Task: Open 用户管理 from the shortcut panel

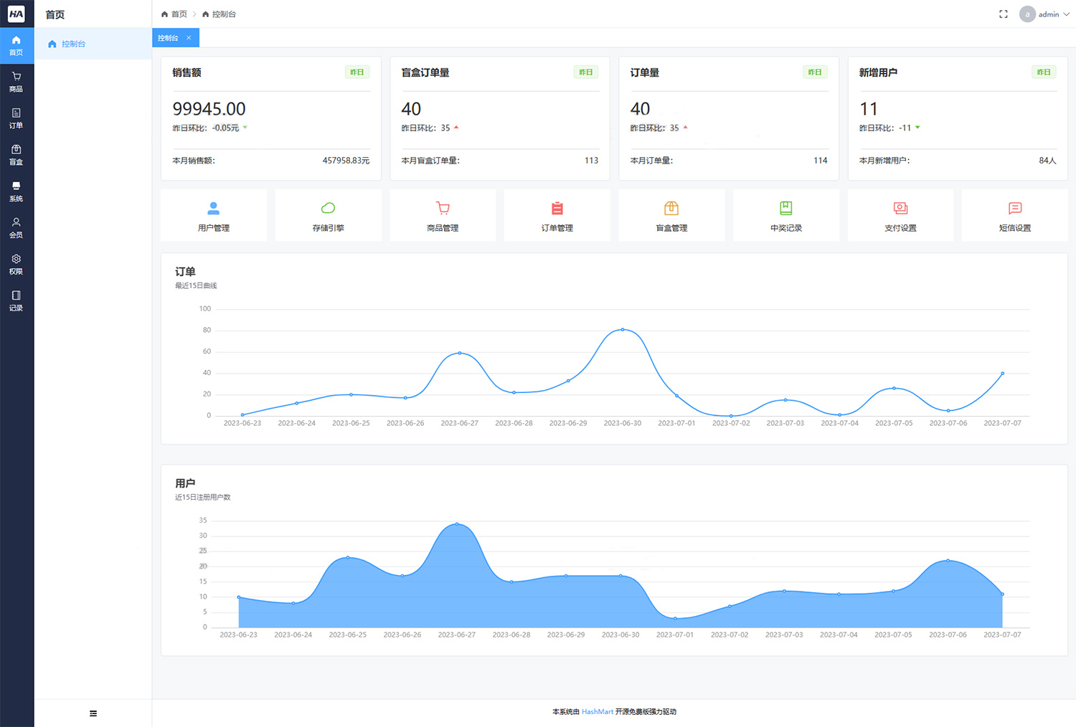Action: point(213,215)
